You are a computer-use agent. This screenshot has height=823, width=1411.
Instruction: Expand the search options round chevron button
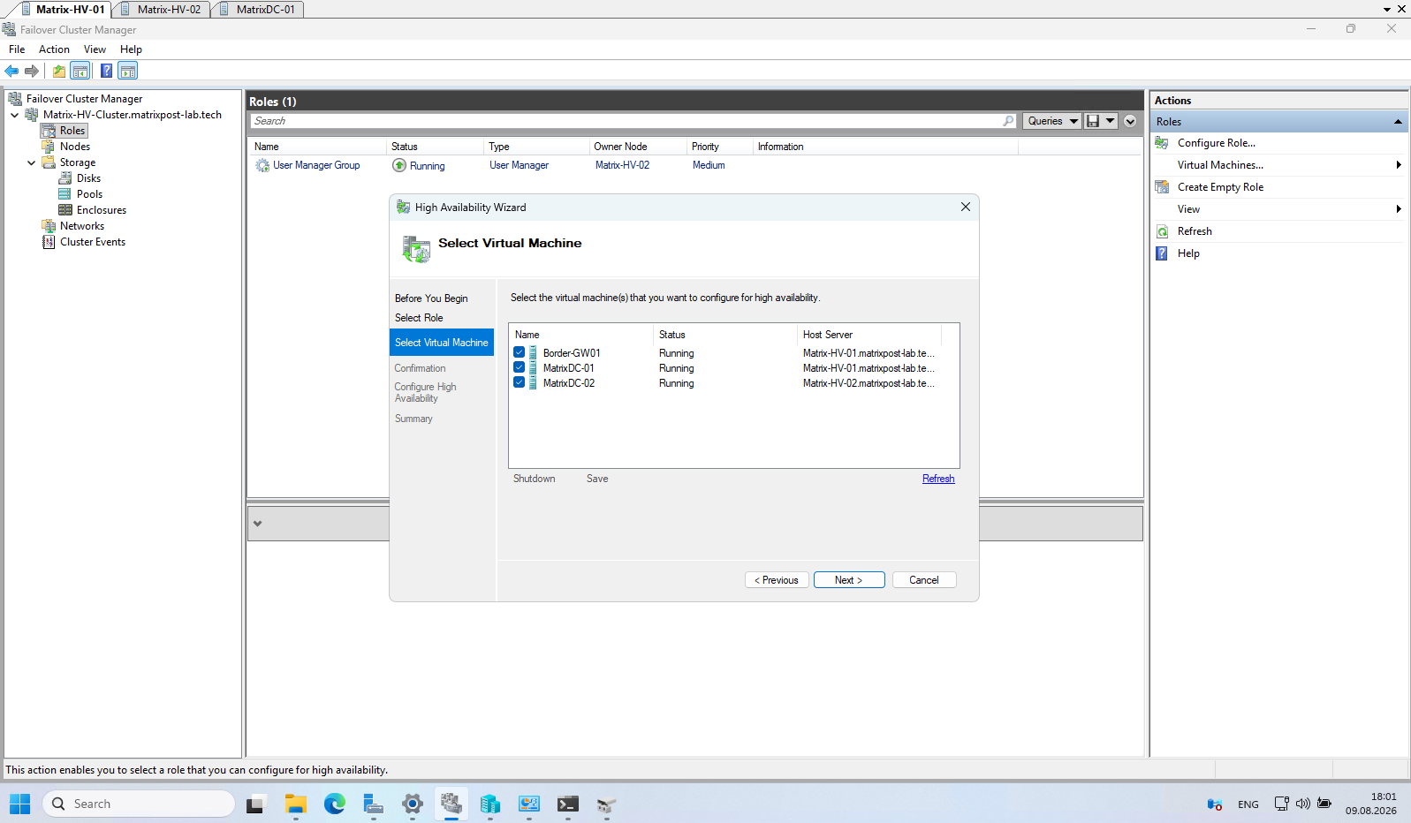pyautogui.click(x=1130, y=121)
